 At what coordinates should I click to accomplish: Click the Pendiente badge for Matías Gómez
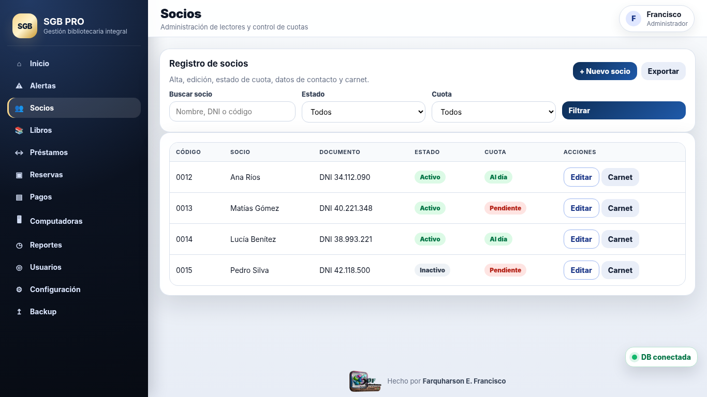(x=505, y=208)
